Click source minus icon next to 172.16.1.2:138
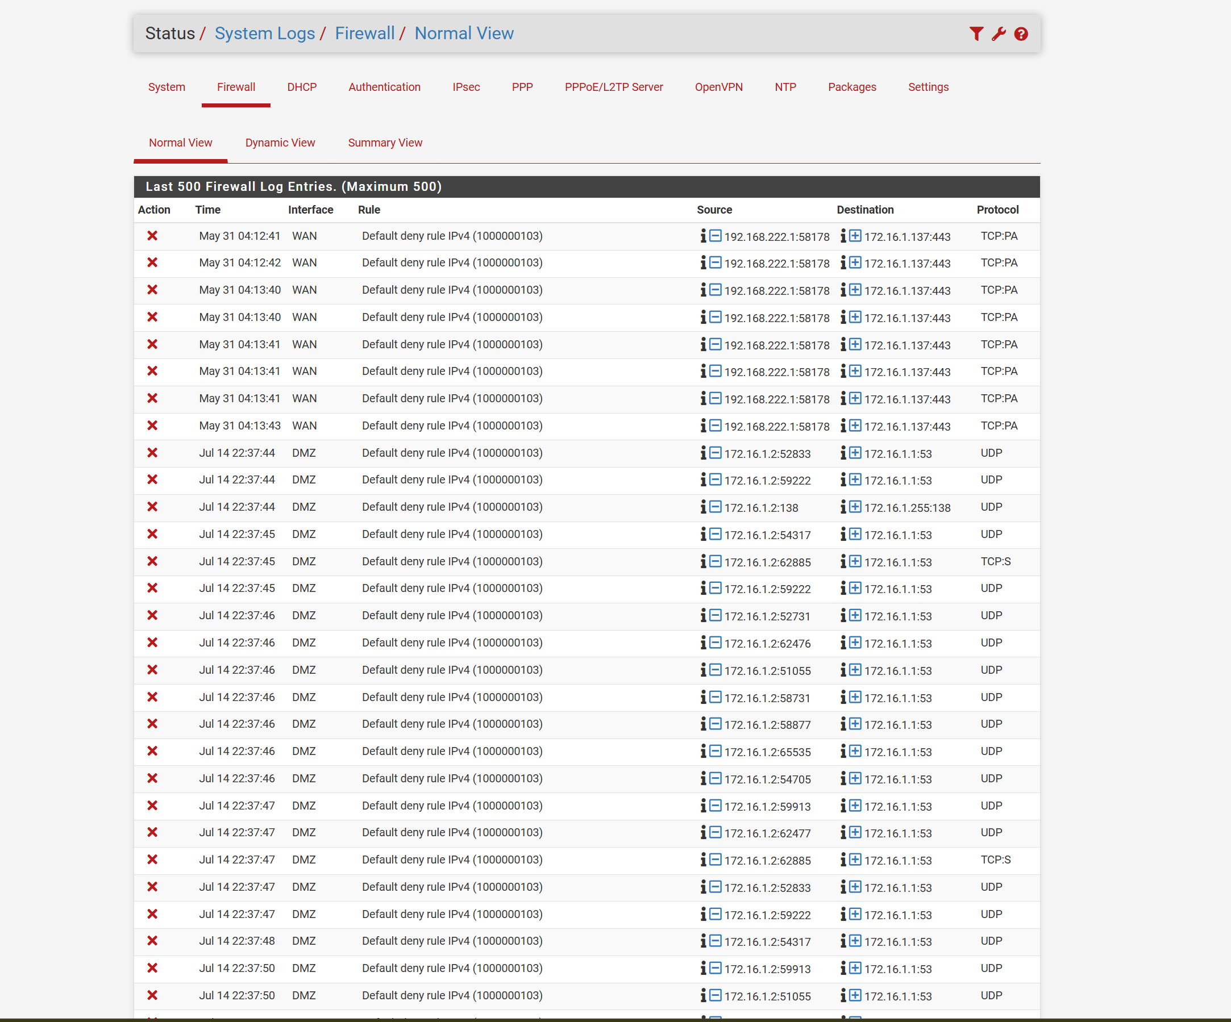The height and width of the screenshot is (1022, 1231). pyautogui.click(x=715, y=507)
